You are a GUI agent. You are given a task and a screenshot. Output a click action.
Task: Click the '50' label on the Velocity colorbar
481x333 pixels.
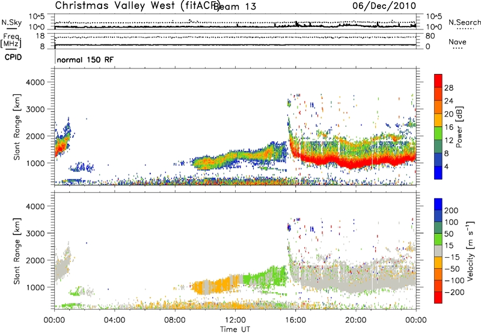tap(449, 234)
